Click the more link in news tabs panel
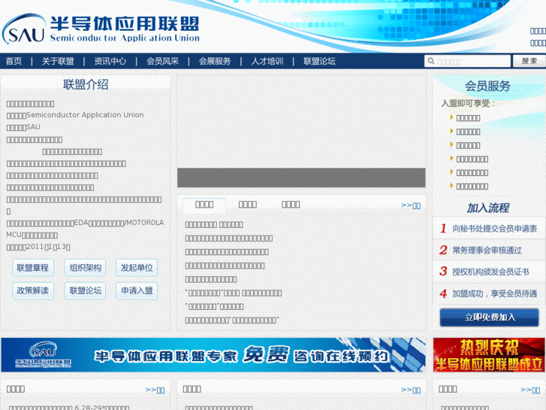The height and width of the screenshot is (410, 546). (411, 205)
